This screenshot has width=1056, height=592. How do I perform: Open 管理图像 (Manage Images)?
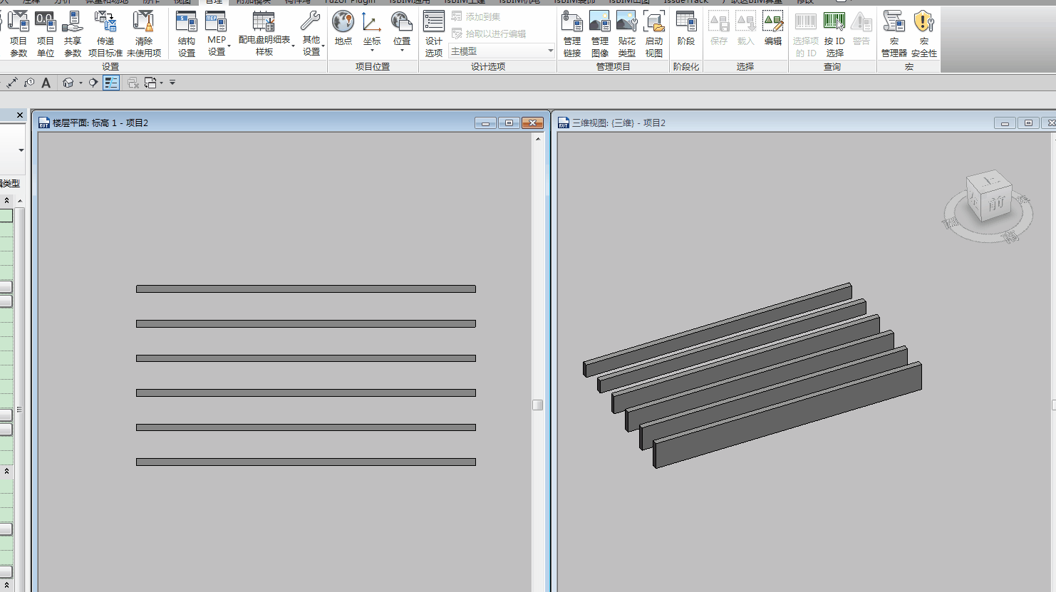pos(600,33)
